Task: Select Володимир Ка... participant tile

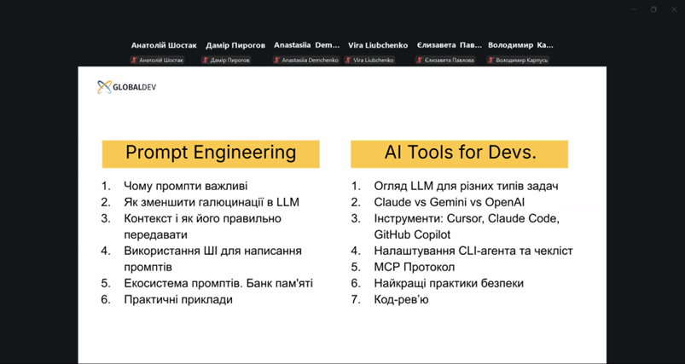Action: [520, 45]
